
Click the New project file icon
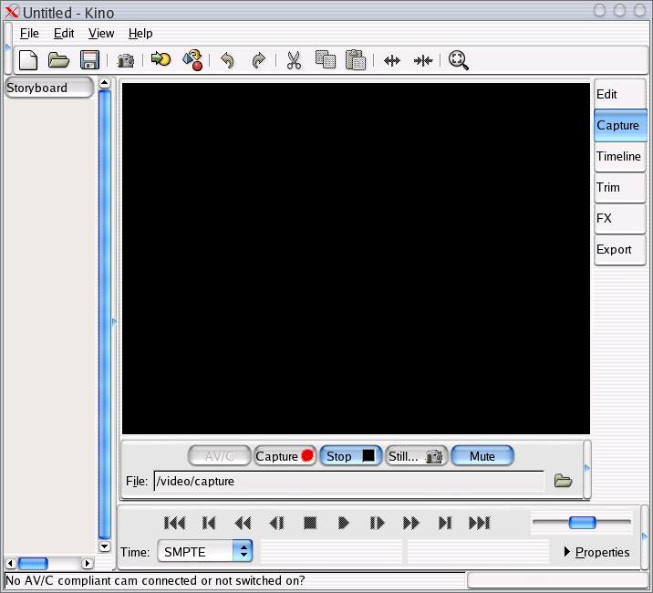pyautogui.click(x=29, y=60)
